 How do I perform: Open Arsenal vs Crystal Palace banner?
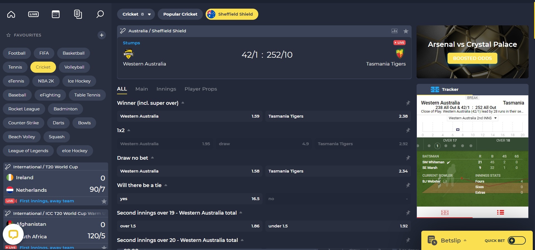tap(473, 52)
